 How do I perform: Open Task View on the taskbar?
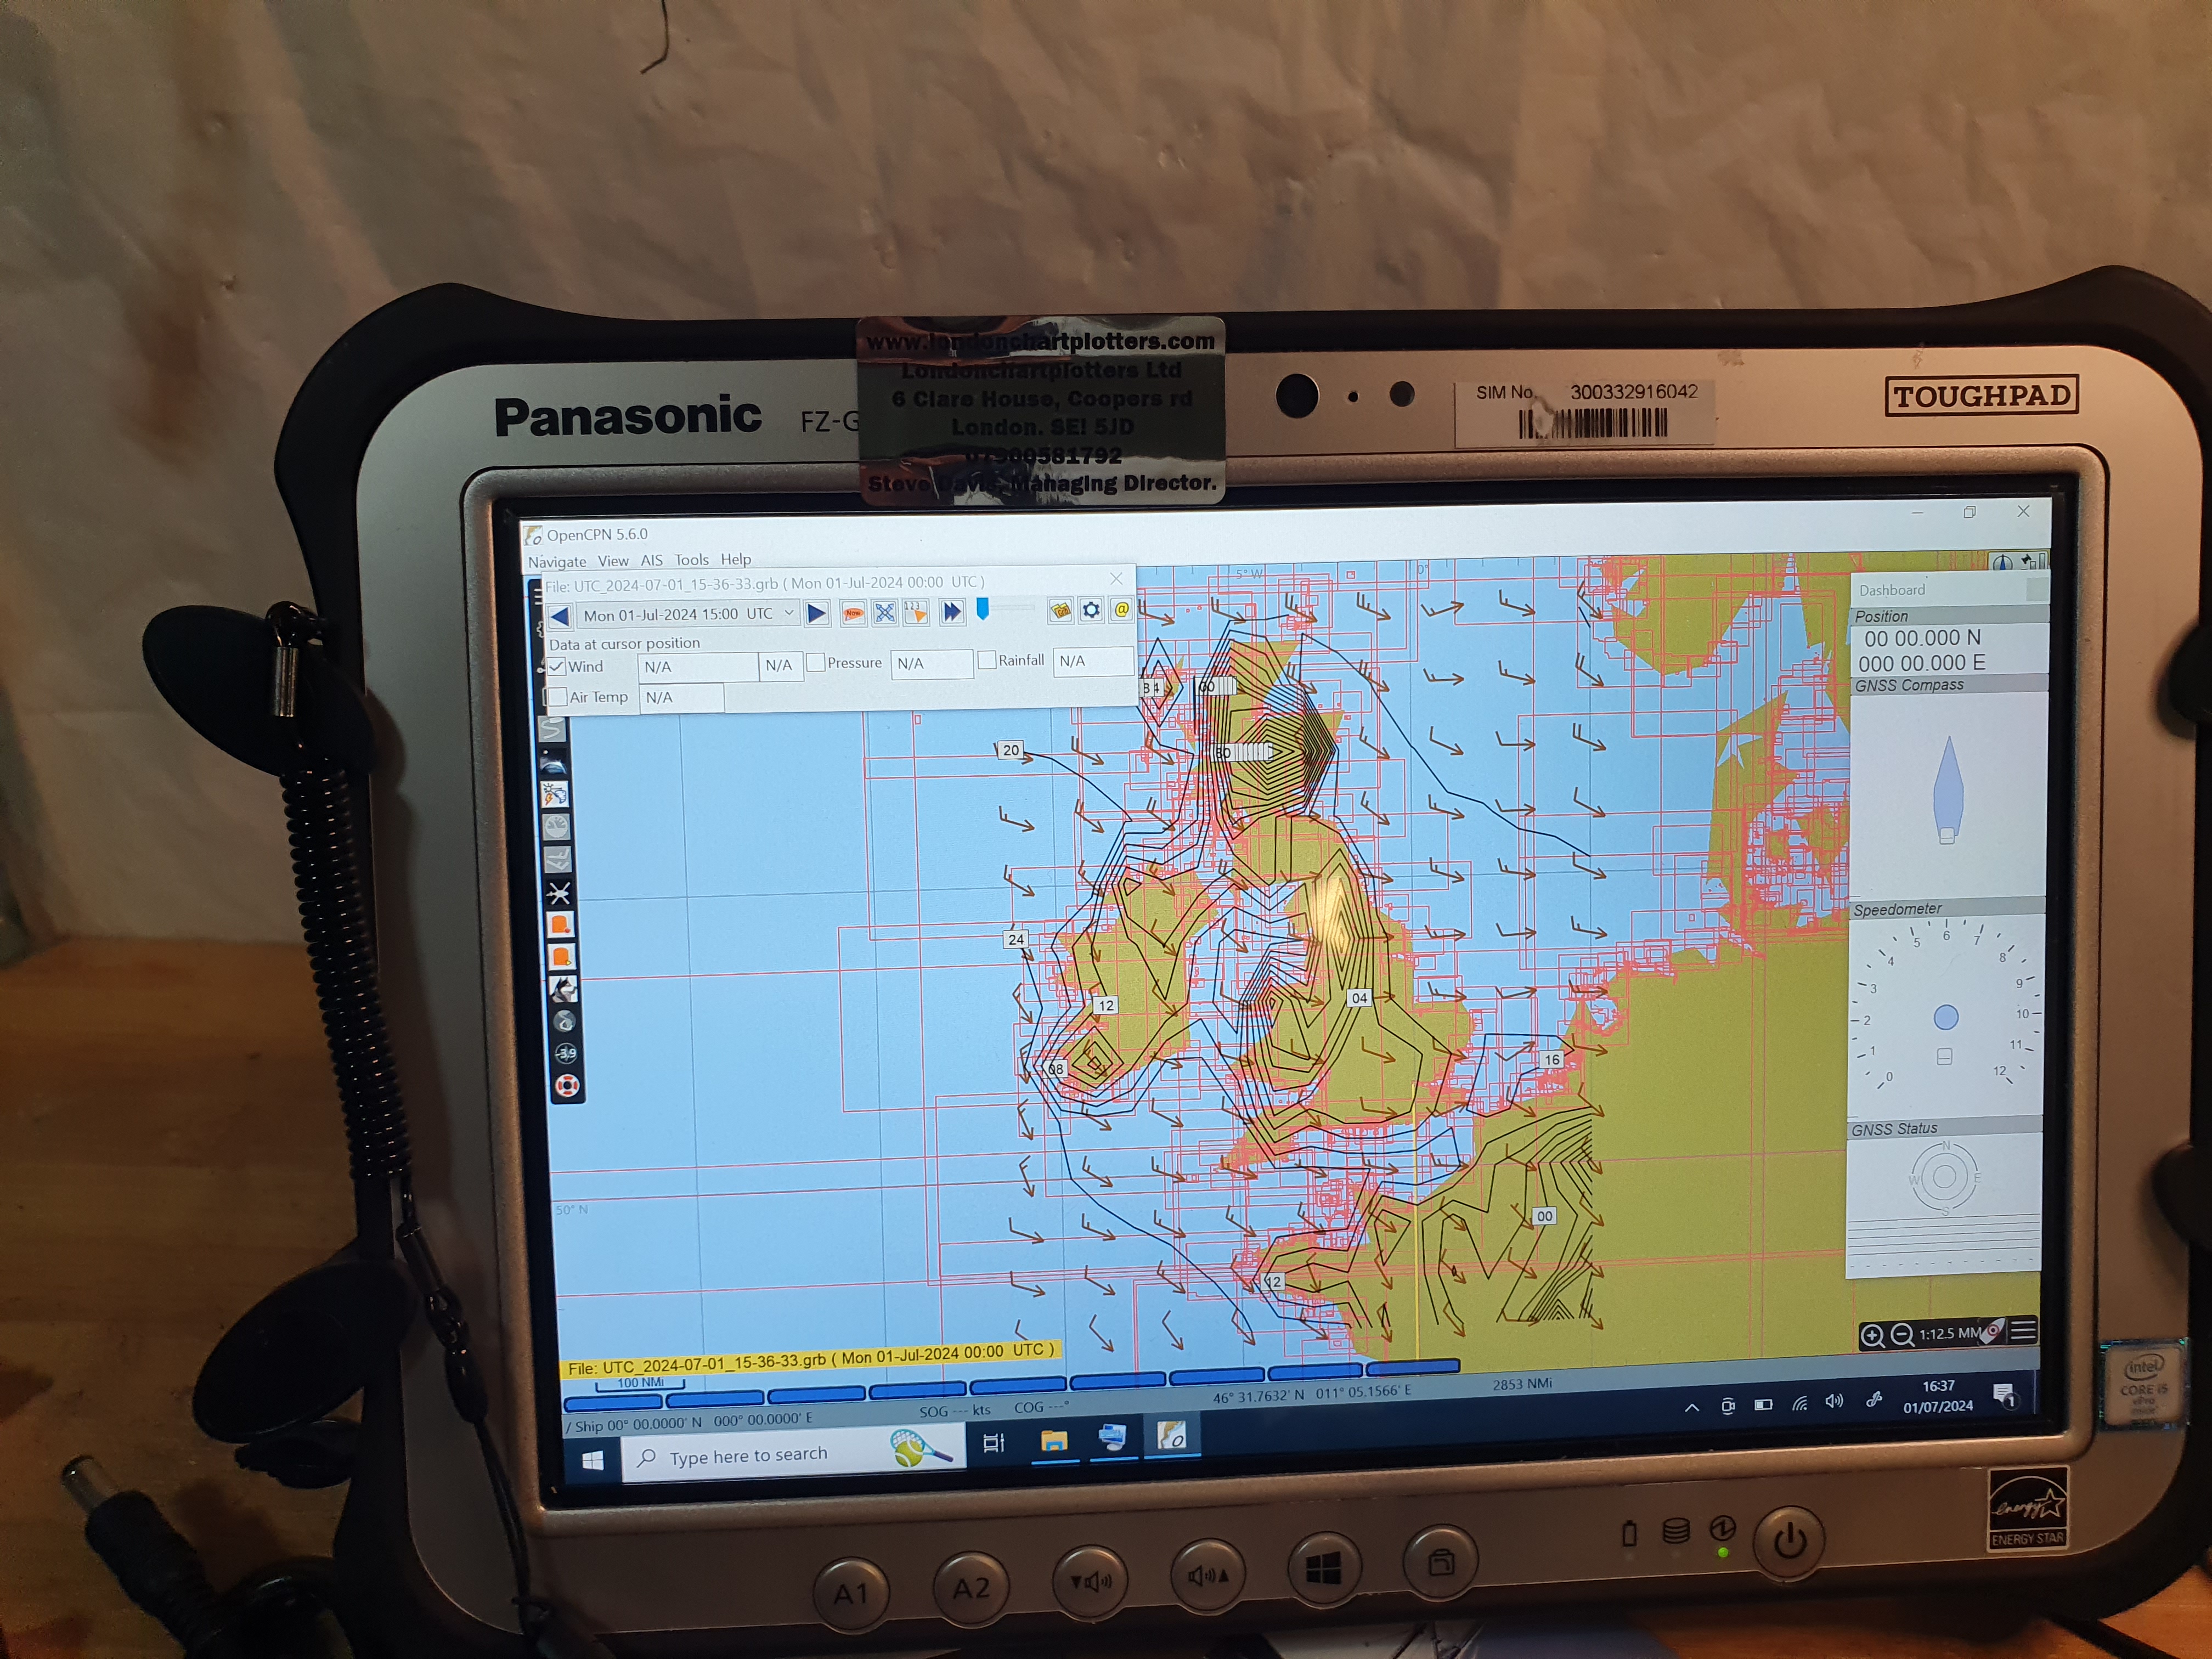[x=993, y=1443]
